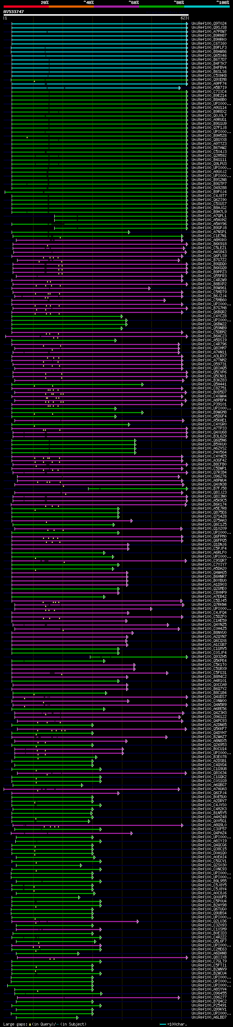Open hit UniRef100_Q9SJS8

click(x=209, y=28)
